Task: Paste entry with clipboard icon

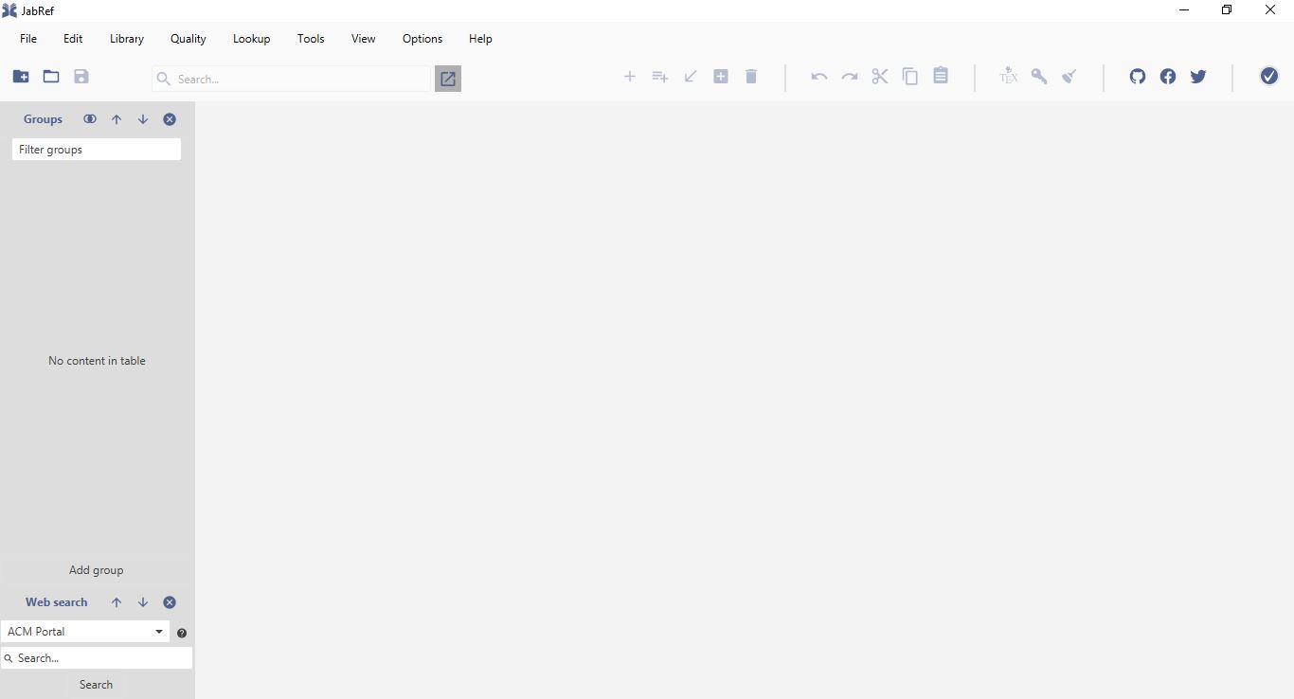Action: (941, 76)
